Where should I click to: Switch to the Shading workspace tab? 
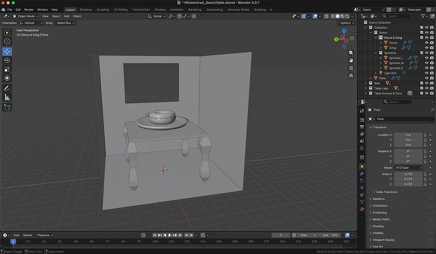click(x=159, y=9)
